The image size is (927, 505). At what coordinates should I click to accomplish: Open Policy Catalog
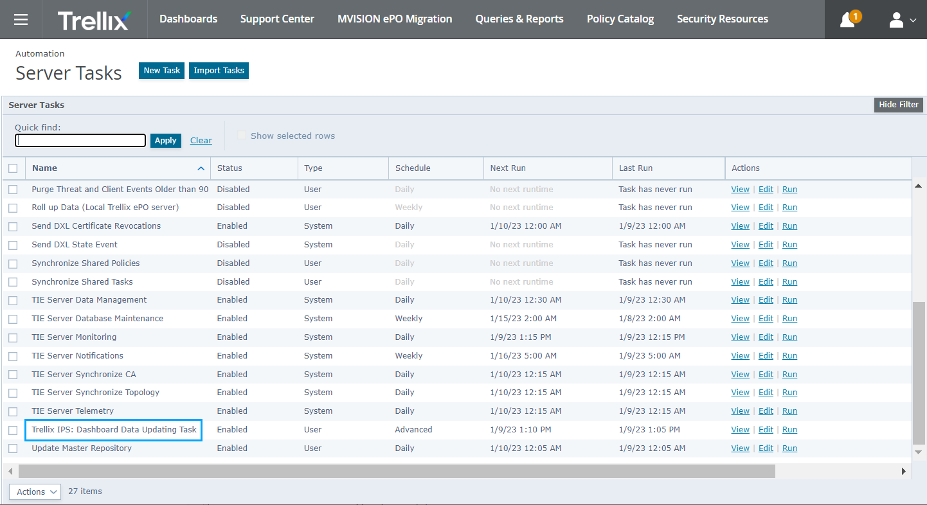click(x=620, y=19)
